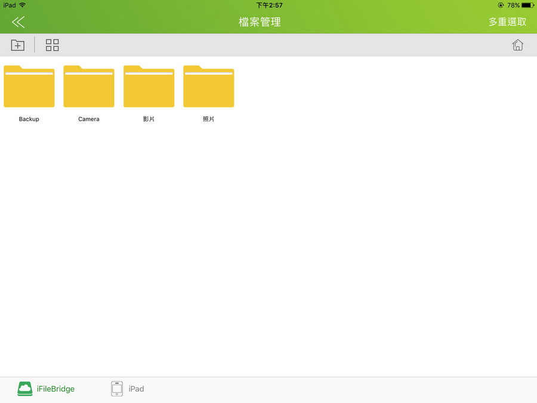Open the 影片 folder icon
This screenshot has height=403, width=537.
coord(149,87)
